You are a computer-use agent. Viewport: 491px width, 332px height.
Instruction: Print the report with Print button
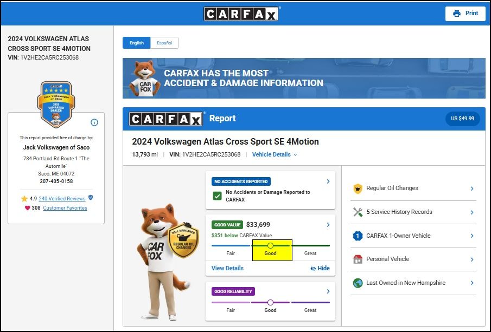coord(466,14)
